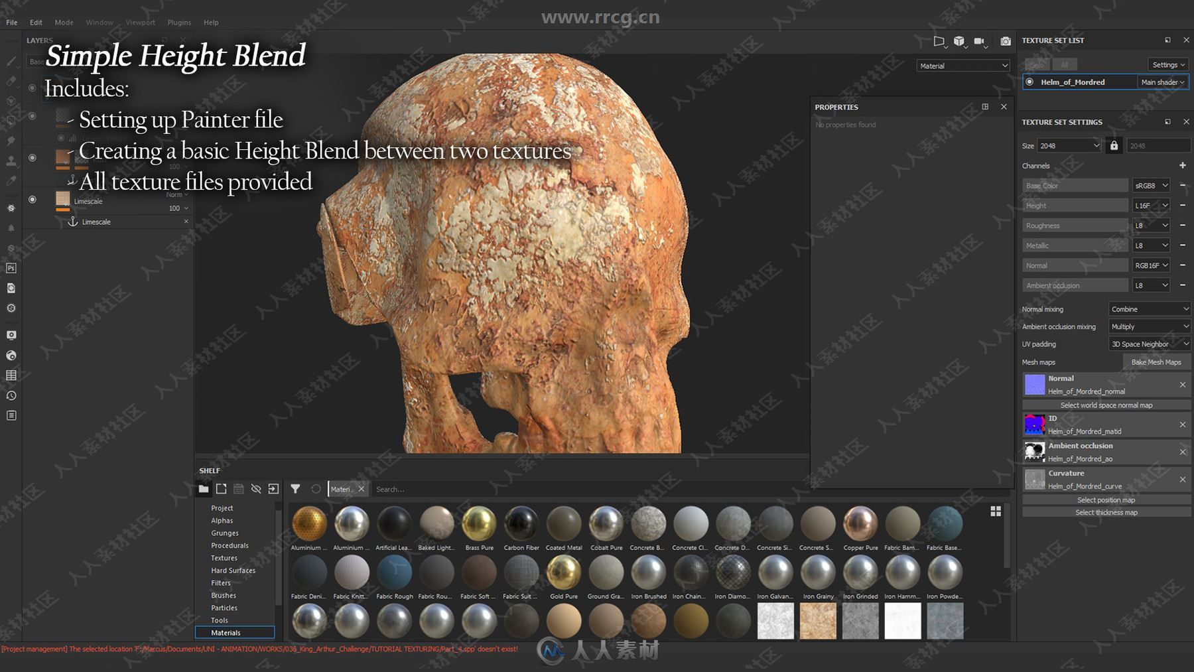Open the Help menu
This screenshot has width=1194, height=672.
tap(211, 23)
